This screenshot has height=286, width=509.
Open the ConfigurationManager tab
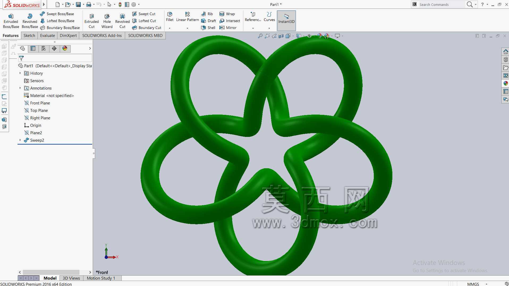(x=44, y=48)
